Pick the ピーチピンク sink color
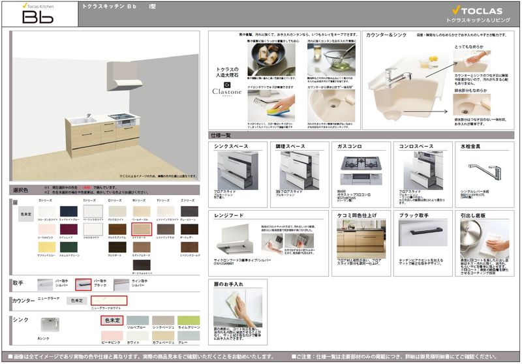 [112, 335]
